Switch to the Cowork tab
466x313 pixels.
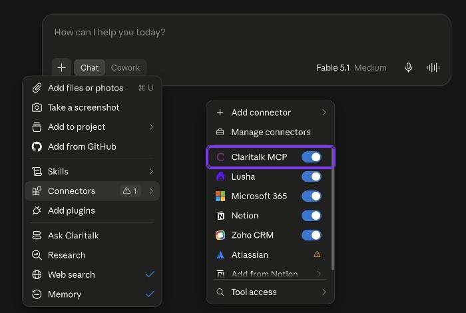125,68
